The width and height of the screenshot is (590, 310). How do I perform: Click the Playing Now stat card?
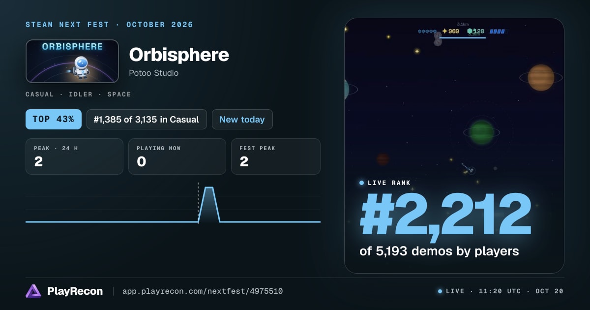click(x=177, y=156)
